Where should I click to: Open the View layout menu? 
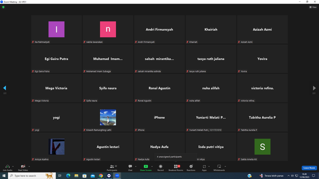(x=313, y=7)
